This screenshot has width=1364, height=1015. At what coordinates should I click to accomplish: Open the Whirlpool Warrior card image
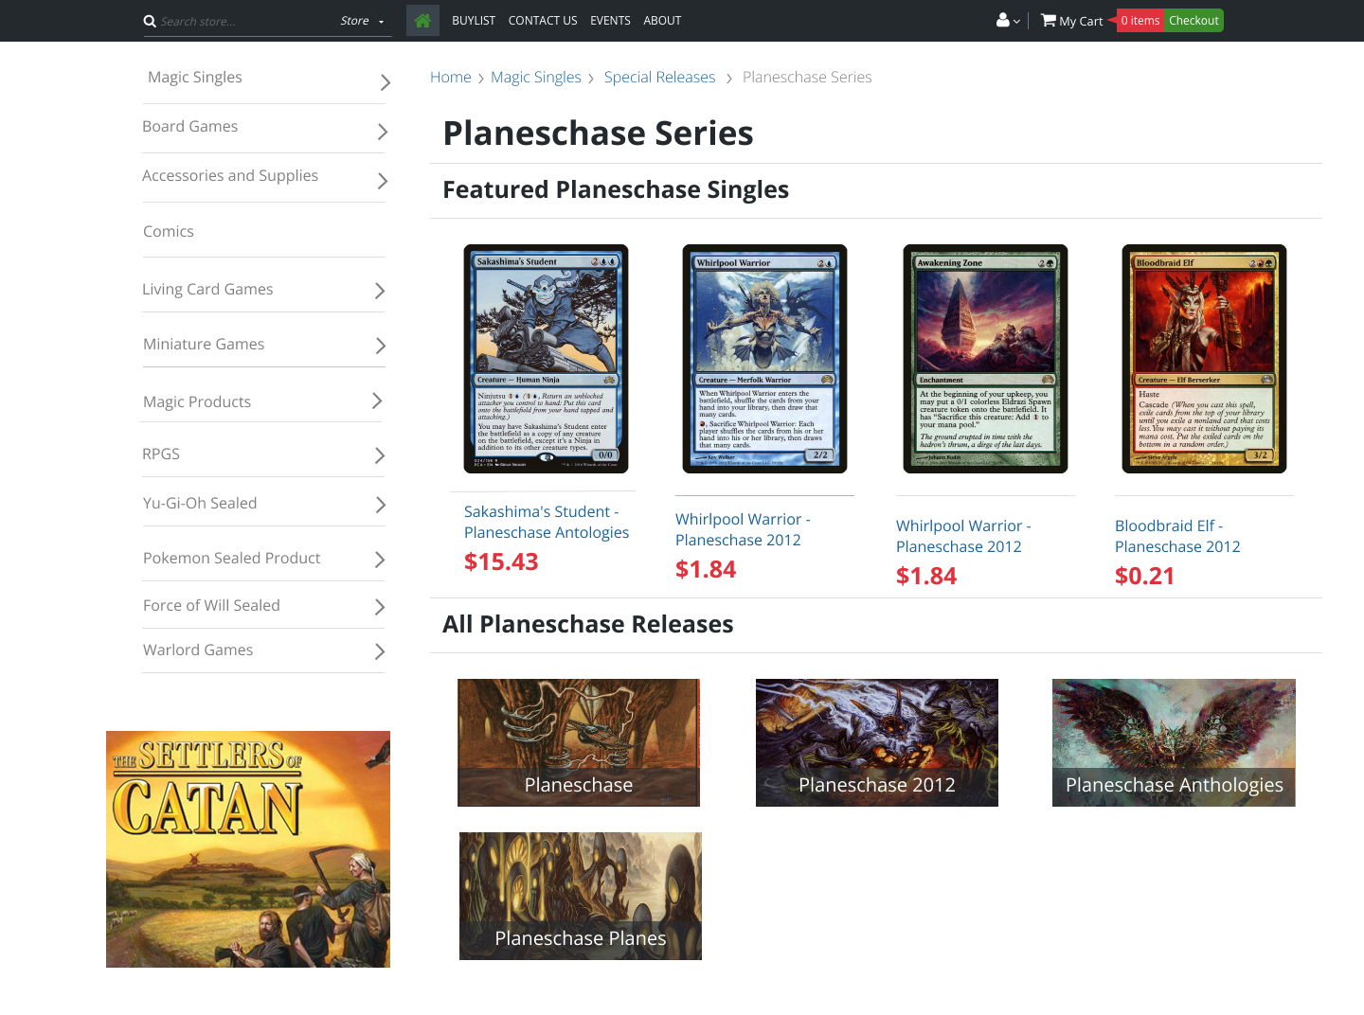coord(764,359)
